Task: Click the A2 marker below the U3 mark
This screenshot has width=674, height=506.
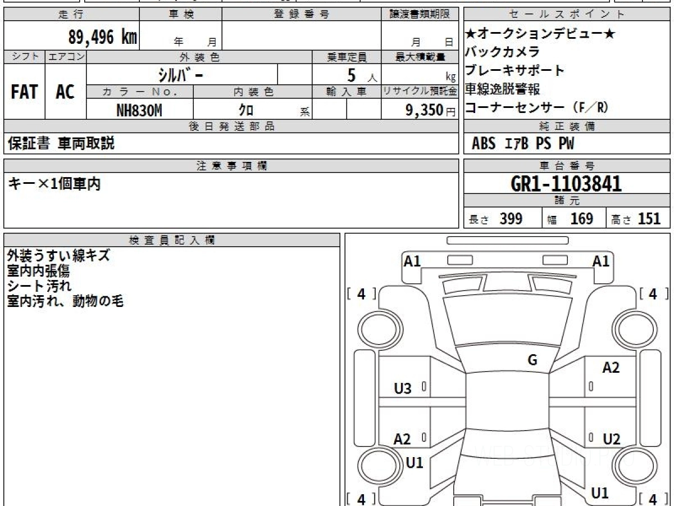Action: [x=402, y=439]
